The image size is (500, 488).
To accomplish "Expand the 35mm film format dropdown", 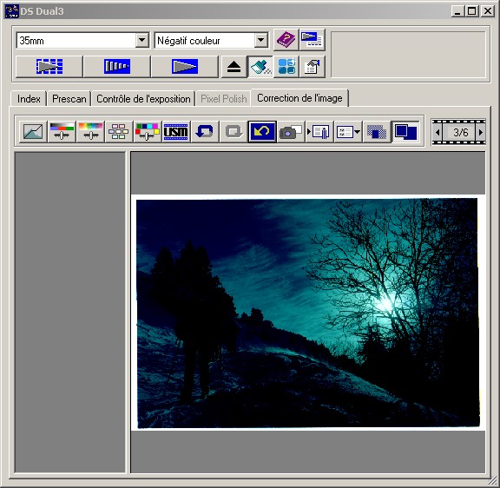I will pyautogui.click(x=141, y=41).
